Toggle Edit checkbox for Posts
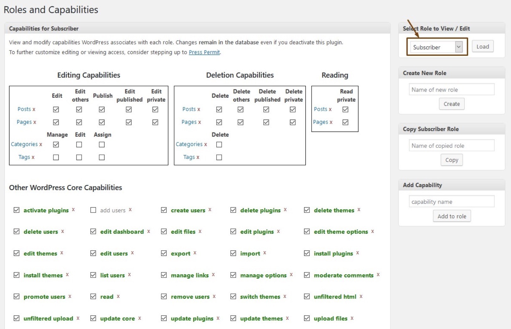511x329 pixels. coord(56,109)
